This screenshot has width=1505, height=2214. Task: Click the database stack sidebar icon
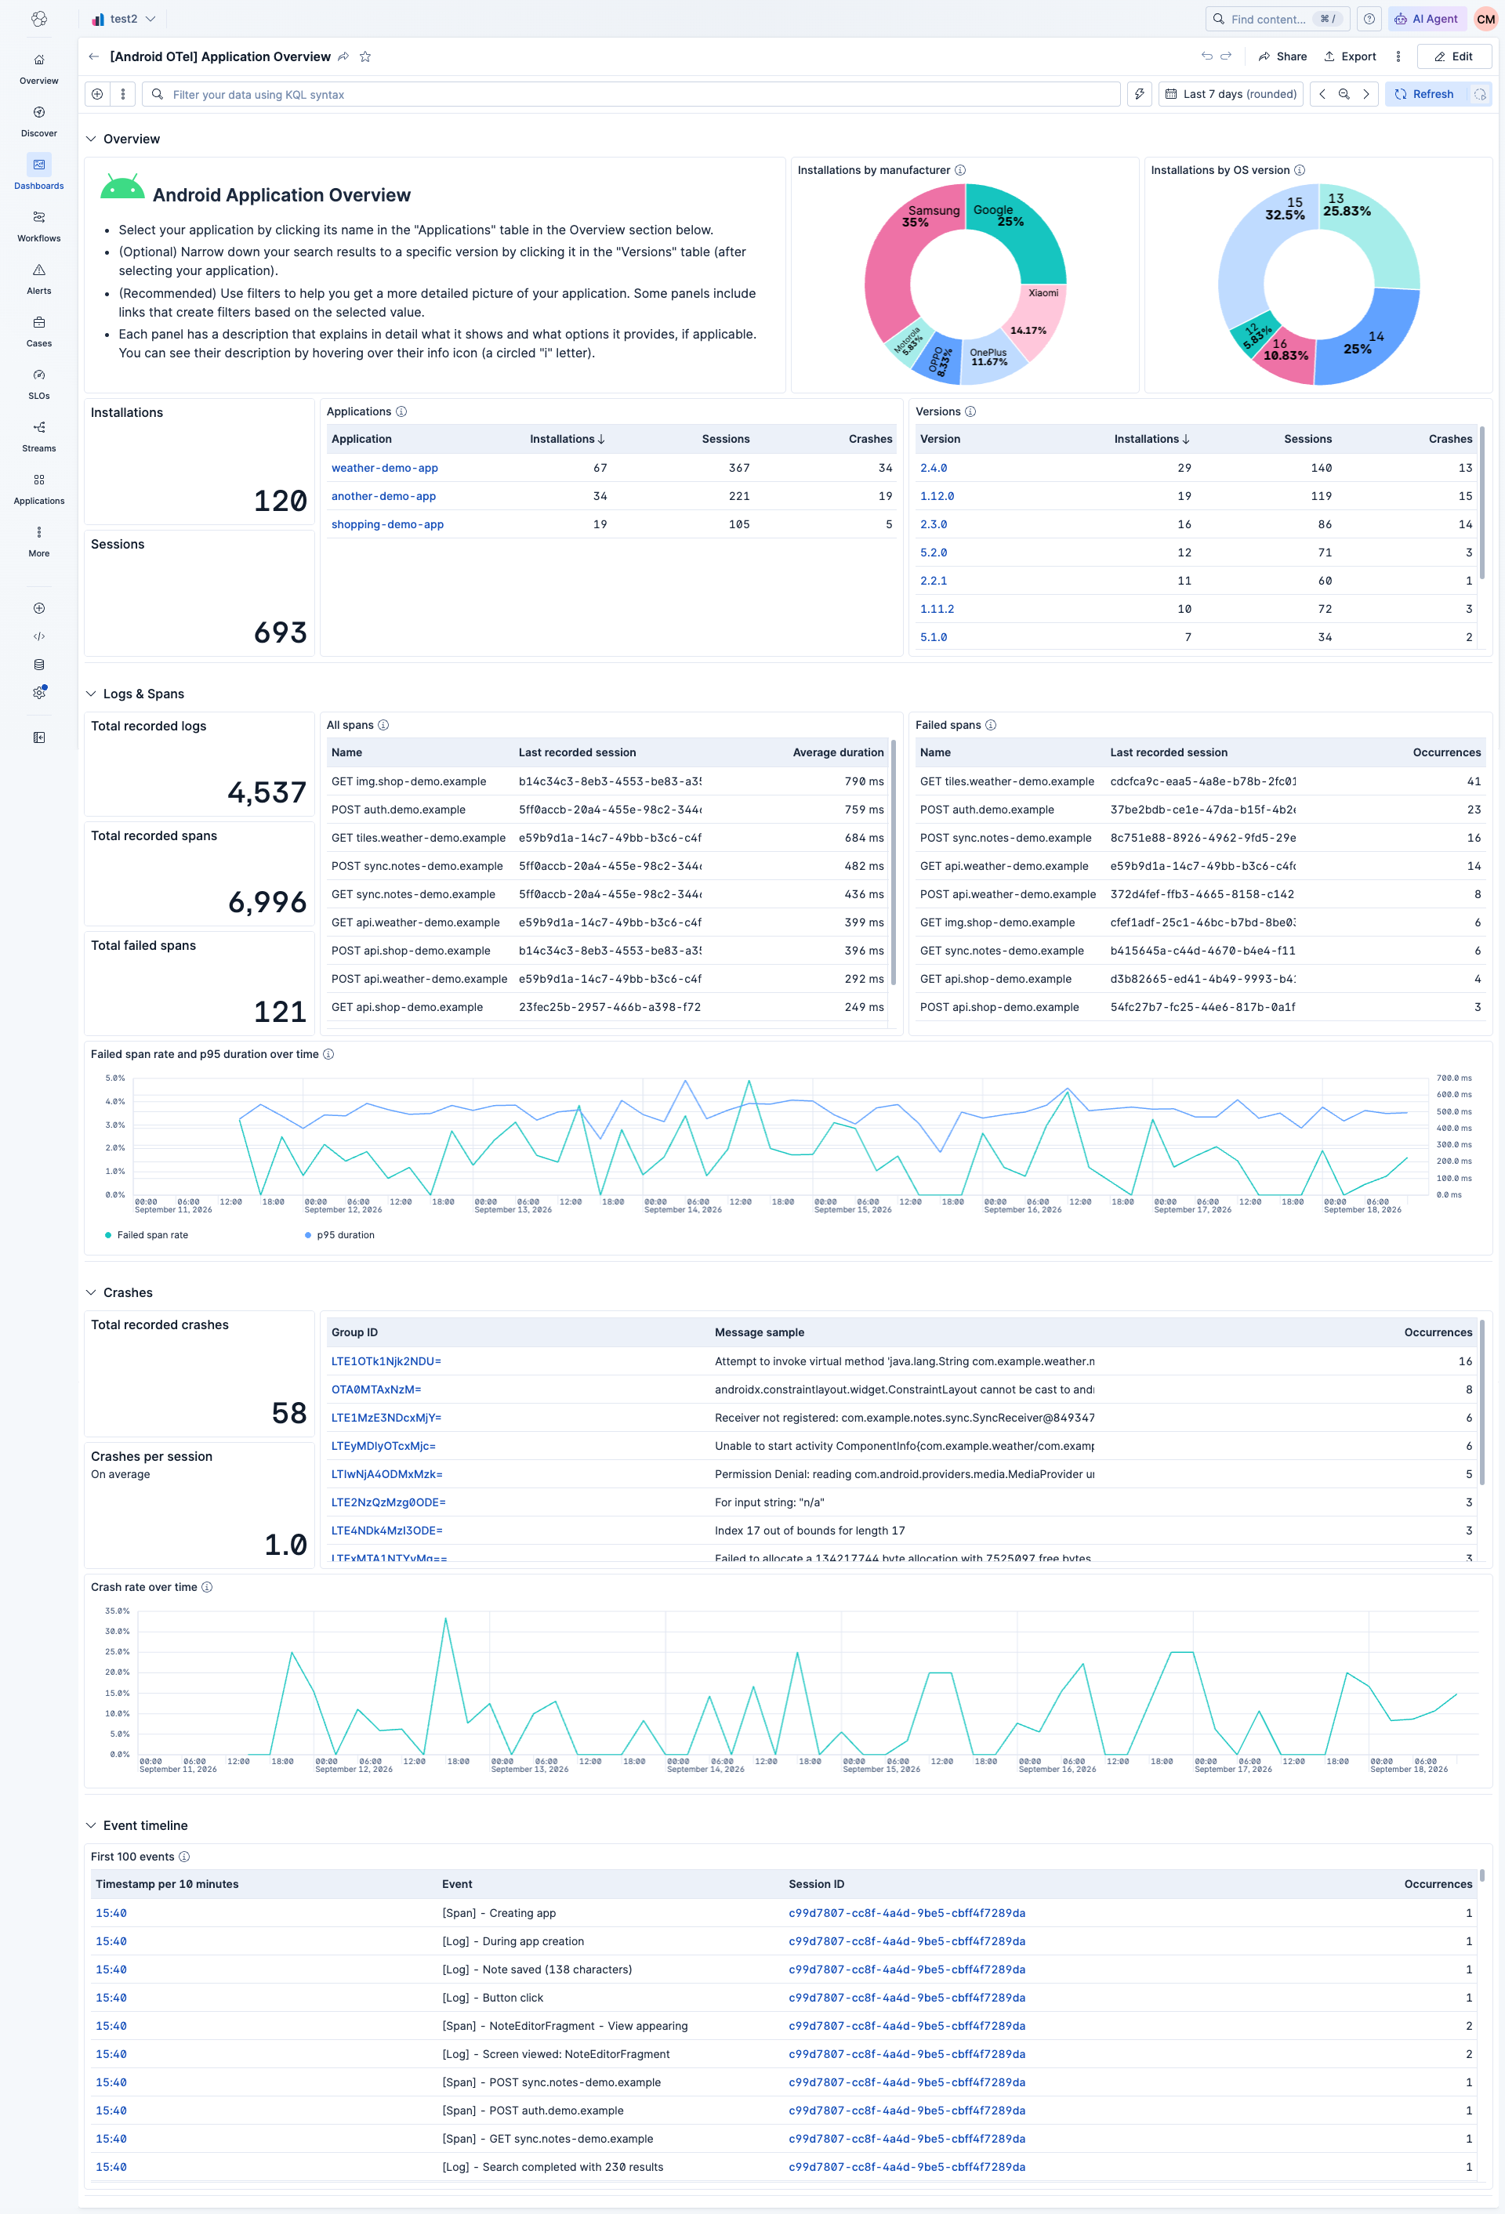[39, 665]
